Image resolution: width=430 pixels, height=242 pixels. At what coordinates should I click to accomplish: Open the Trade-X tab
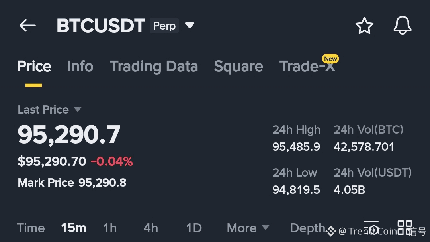pyautogui.click(x=307, y=67)
